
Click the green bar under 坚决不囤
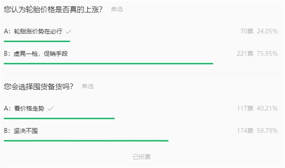86,140
